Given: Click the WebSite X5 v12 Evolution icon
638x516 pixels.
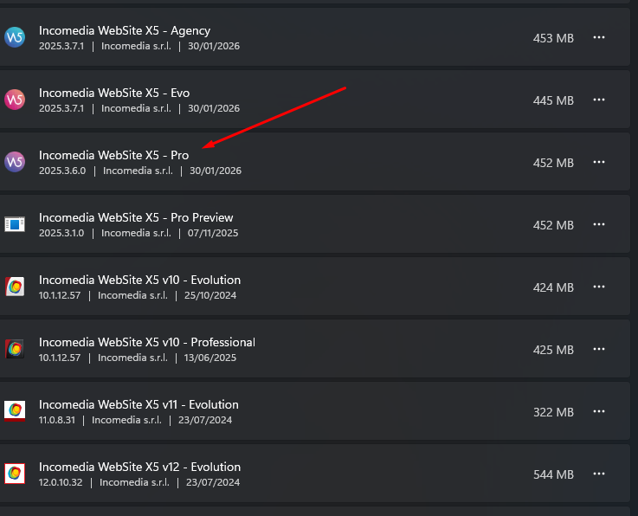Looking at the screenshot, I should pyautogui.click(x=15, y=474).
